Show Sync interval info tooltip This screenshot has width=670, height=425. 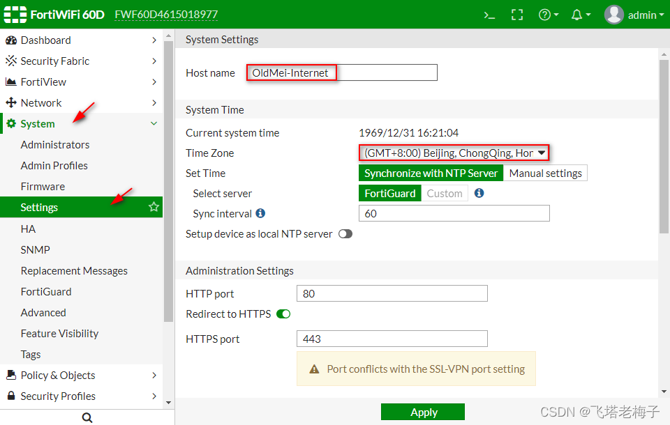coord(260,213)
